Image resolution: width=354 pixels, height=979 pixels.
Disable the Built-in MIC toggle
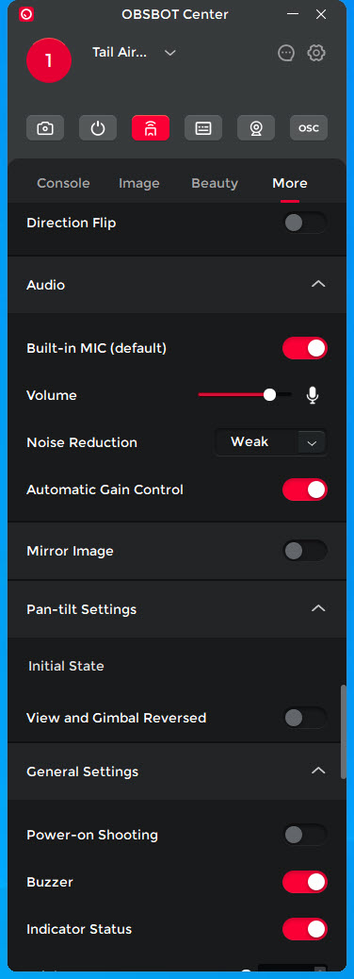tap(305, 348)
